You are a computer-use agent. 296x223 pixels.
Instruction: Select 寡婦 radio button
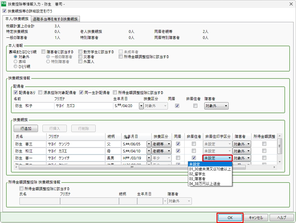(15, 61)
